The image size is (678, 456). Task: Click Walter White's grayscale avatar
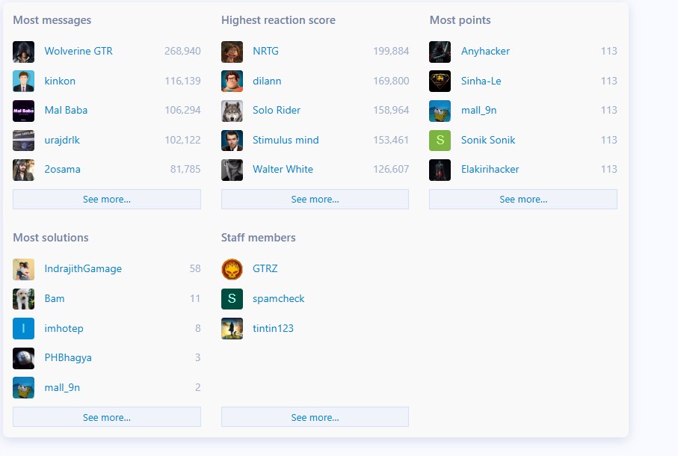232,170
